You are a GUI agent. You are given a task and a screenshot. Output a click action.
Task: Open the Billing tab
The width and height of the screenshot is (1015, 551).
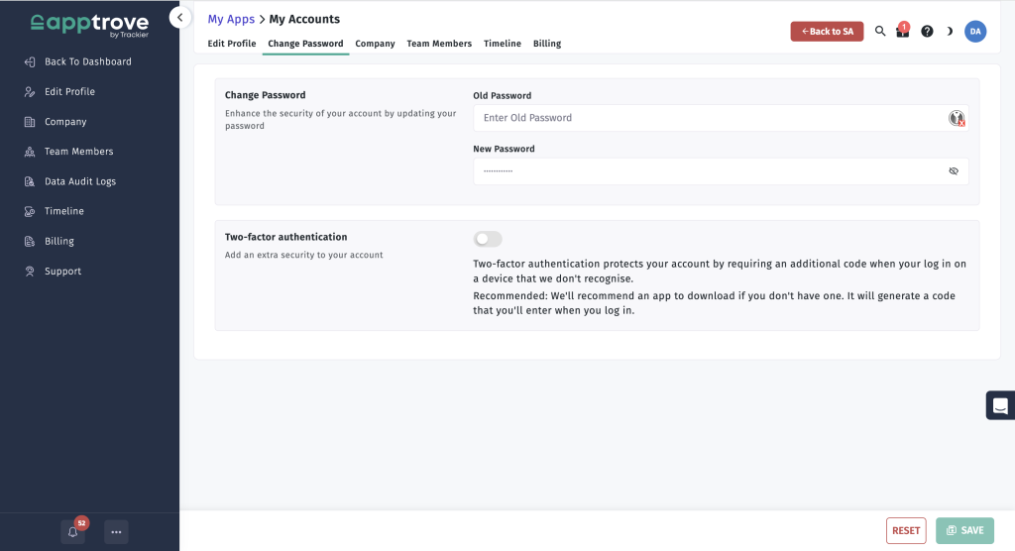pyautogui.click(x=547, y=44)
